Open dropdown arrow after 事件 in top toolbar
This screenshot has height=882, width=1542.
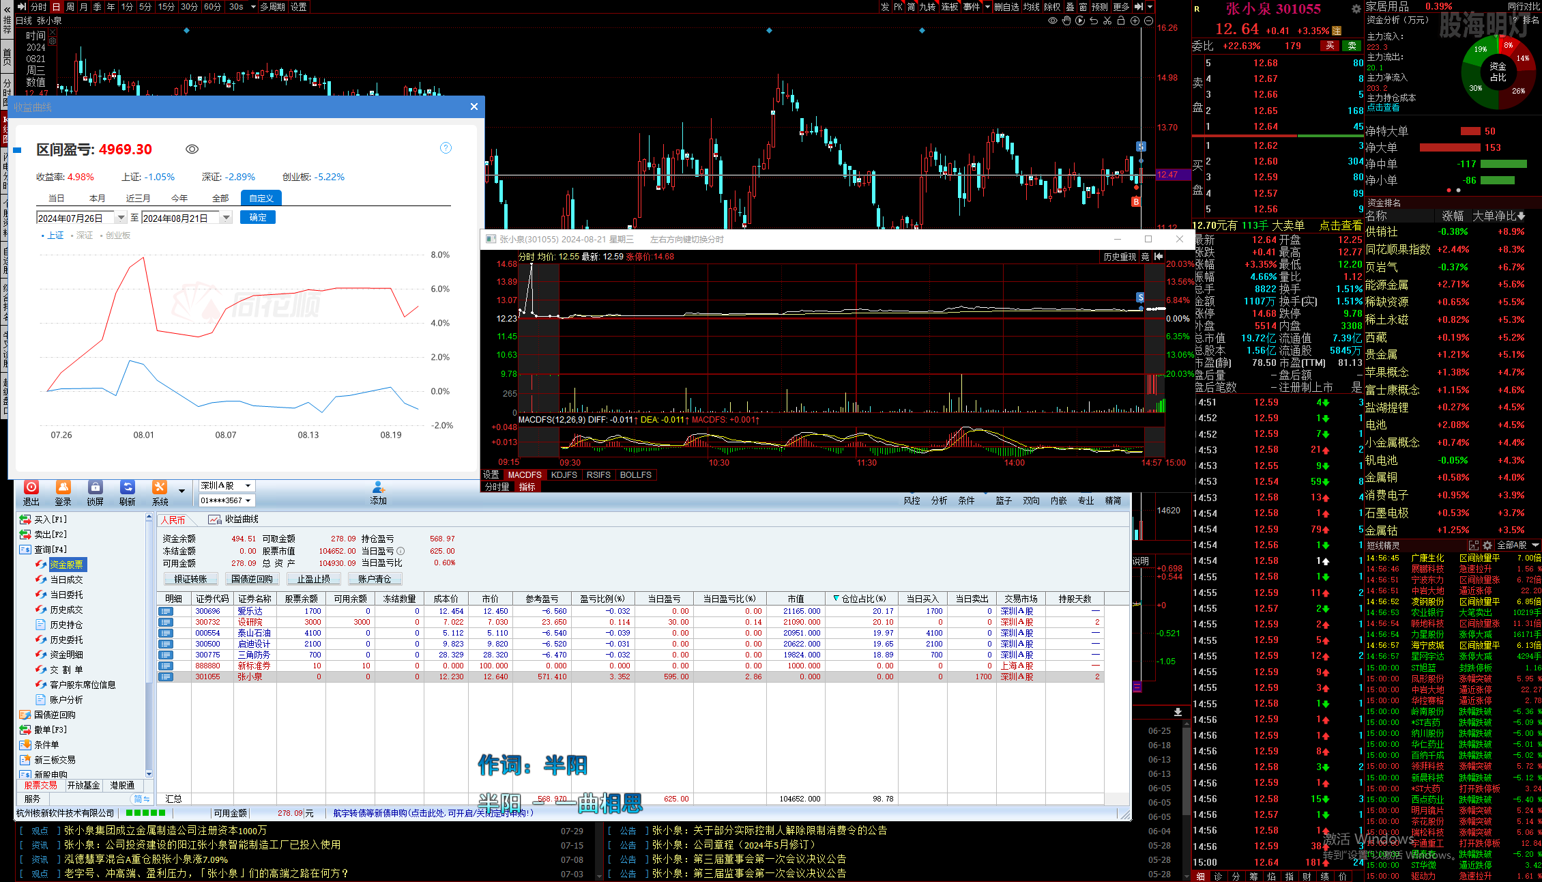987,7
